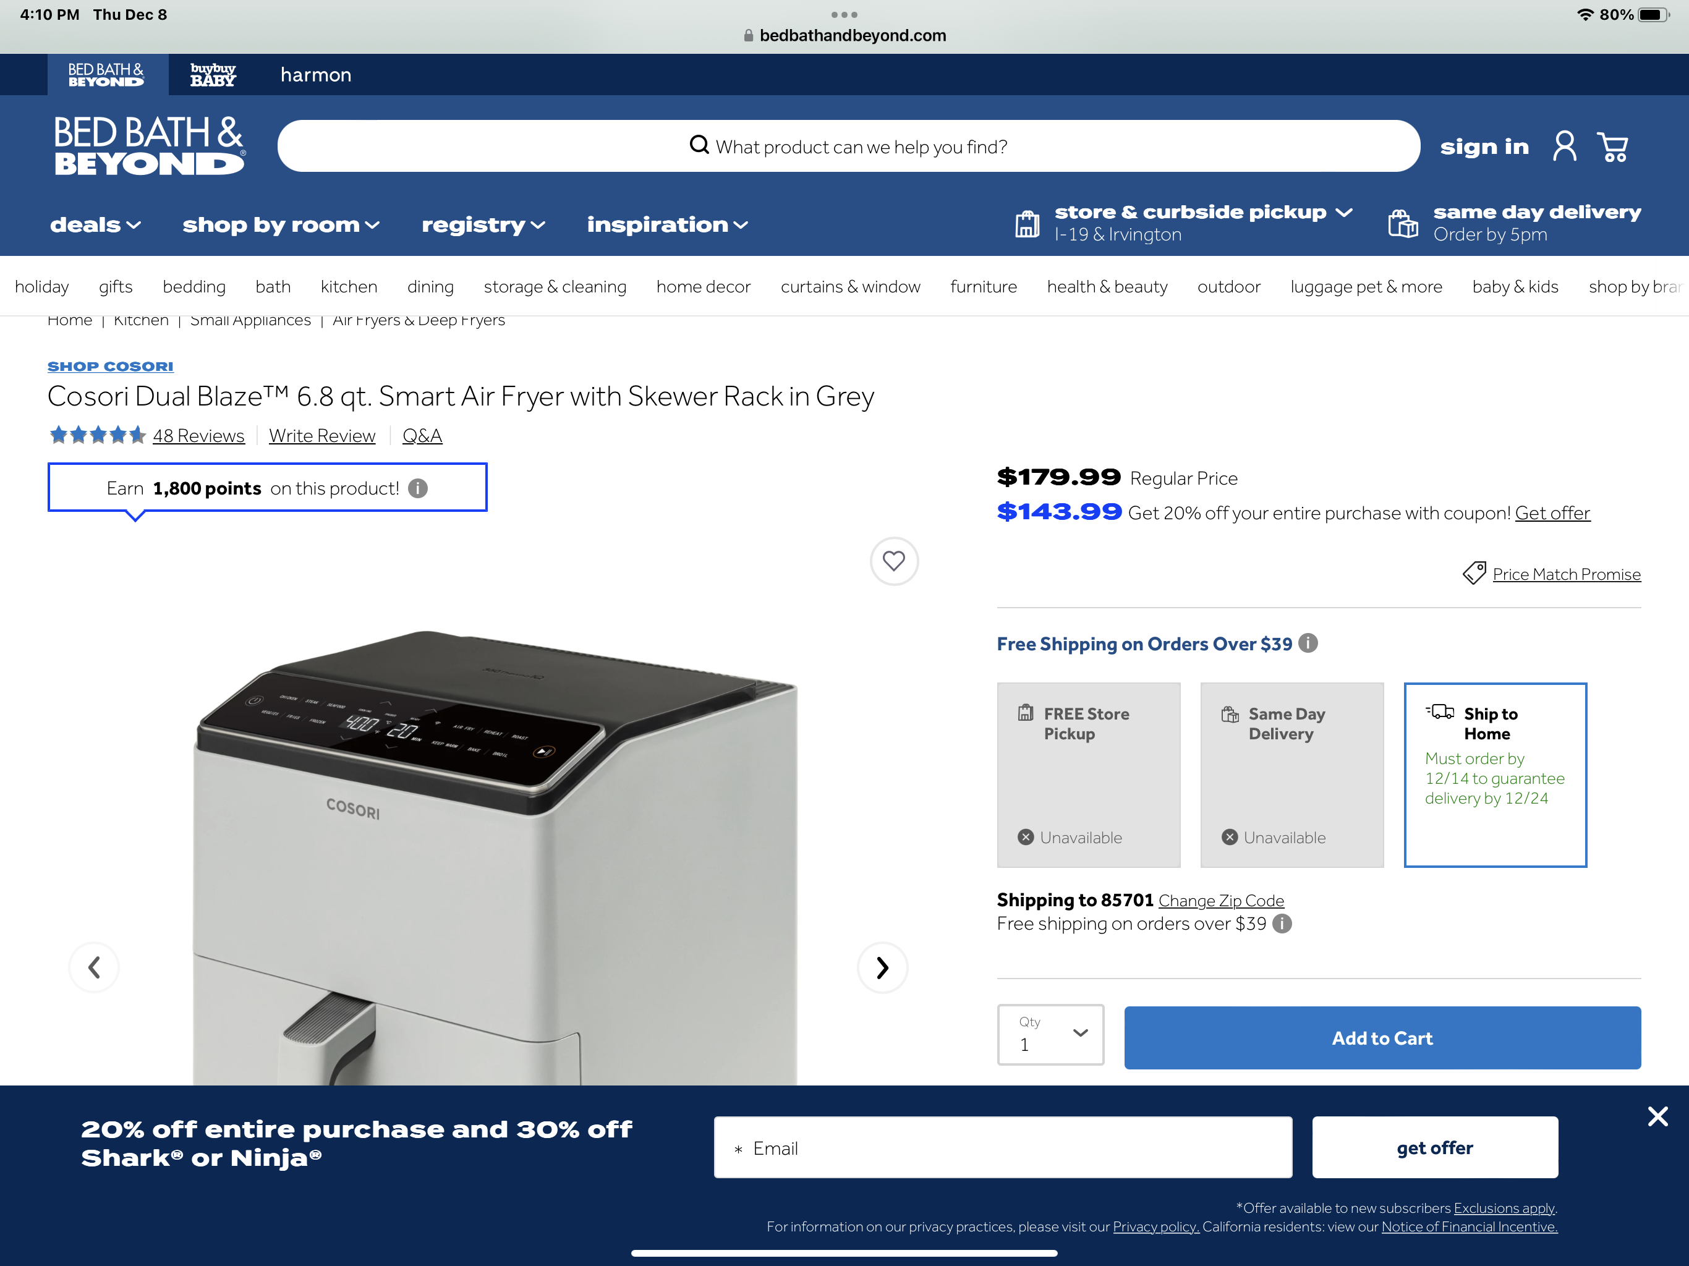Expand the shop by room menu
1689x1266 pixels.
coord(281,224)
